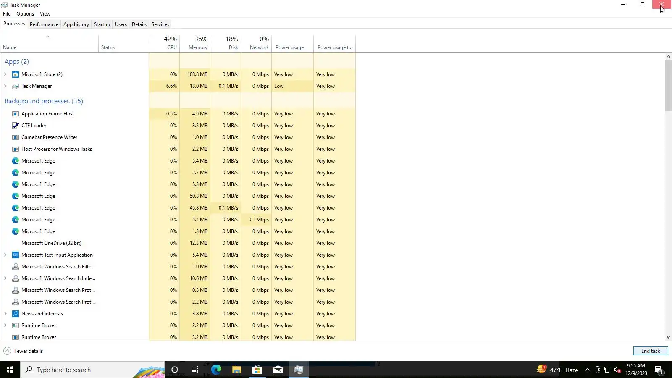Switch to the Details tab
Screen dimensions: 672x378
point(139,24)
